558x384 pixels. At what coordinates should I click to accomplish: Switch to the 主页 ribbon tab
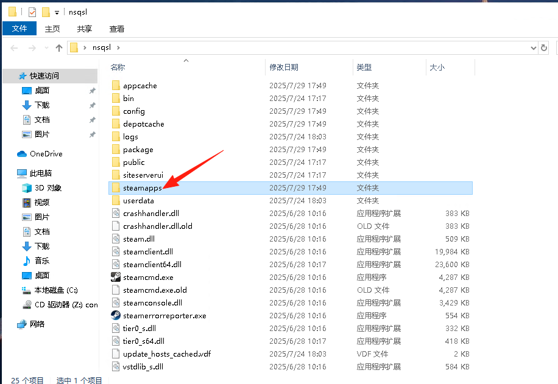click(52, 29)
